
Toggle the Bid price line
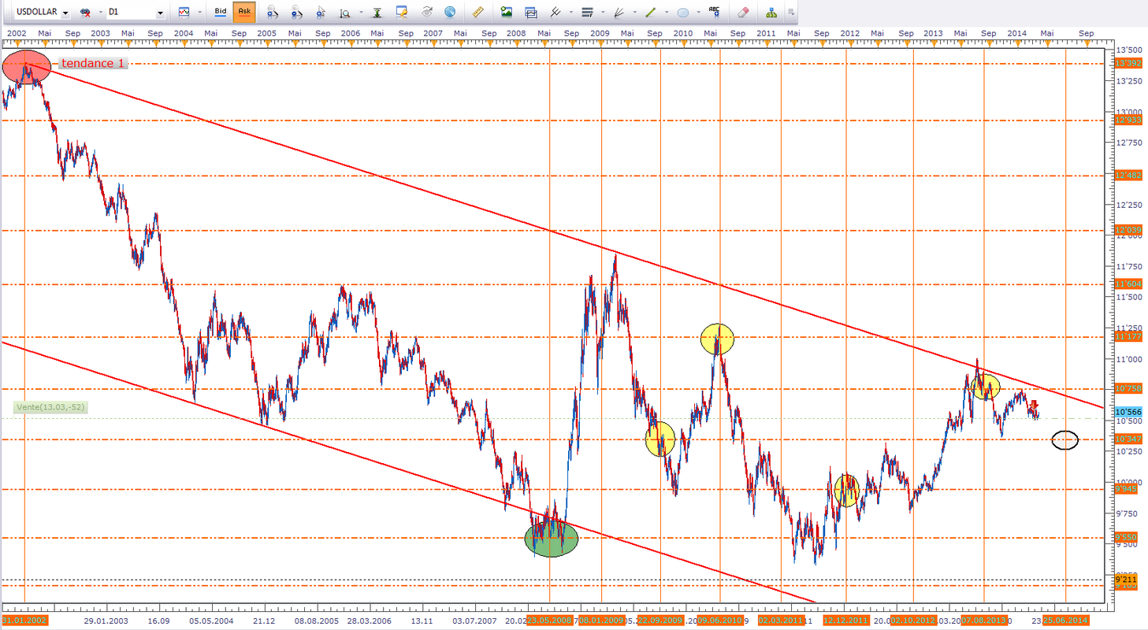[x=221, y=12]
